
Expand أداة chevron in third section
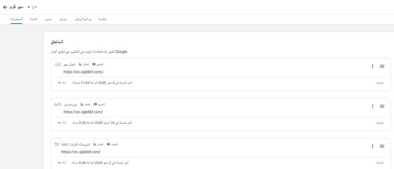pyautogui.click(x=59, y=163)
